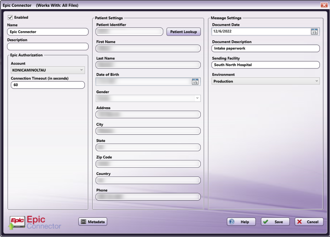Click the Document Description field
330x237 pixels.
pos(266,48)
